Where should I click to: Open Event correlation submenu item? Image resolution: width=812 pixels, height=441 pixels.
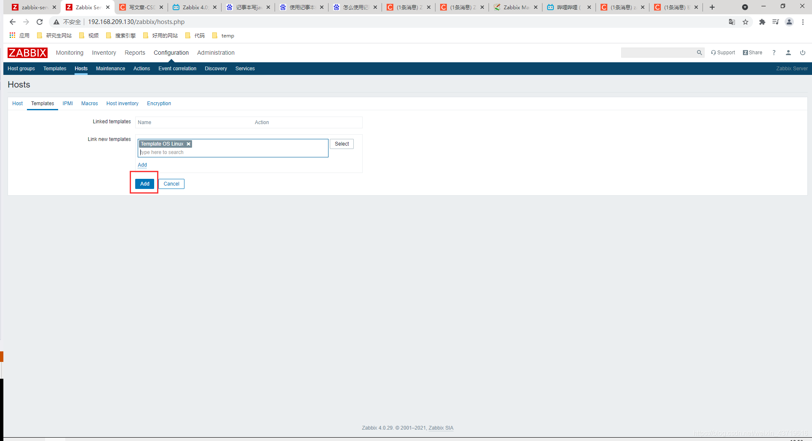177,69
